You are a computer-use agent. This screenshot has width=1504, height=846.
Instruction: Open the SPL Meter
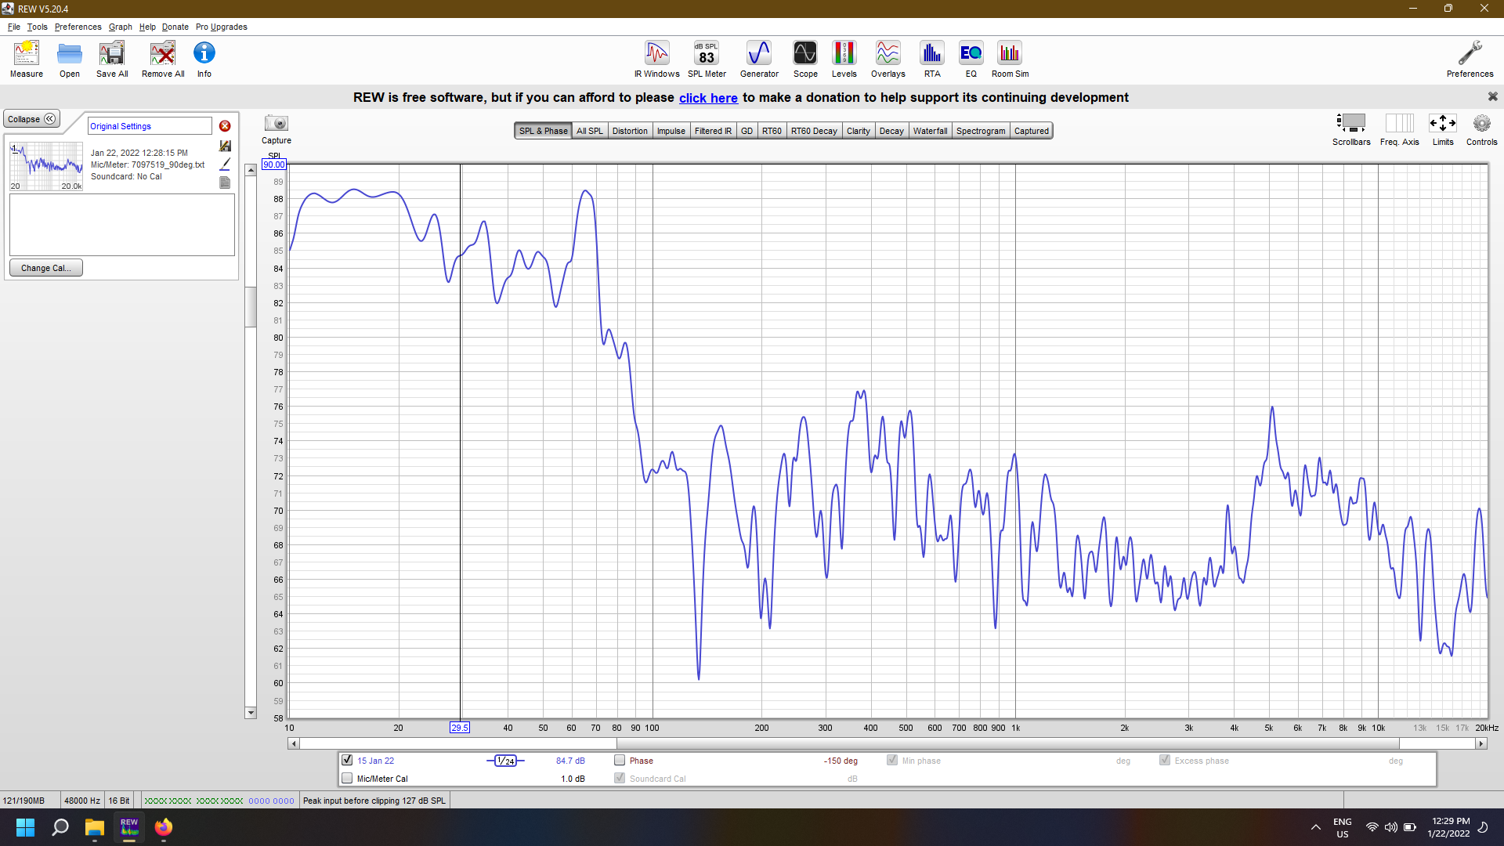coord(707,60)
